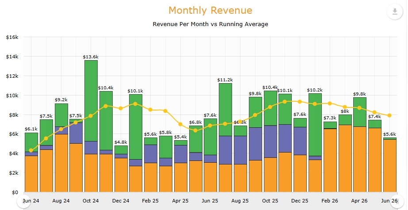The height and width of the screenshot is (210, 408).
Task: Grab the right range slider handle
Action: 397,202
